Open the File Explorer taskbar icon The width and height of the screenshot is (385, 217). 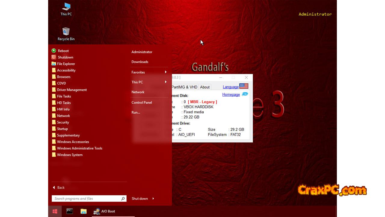[84, 211]
